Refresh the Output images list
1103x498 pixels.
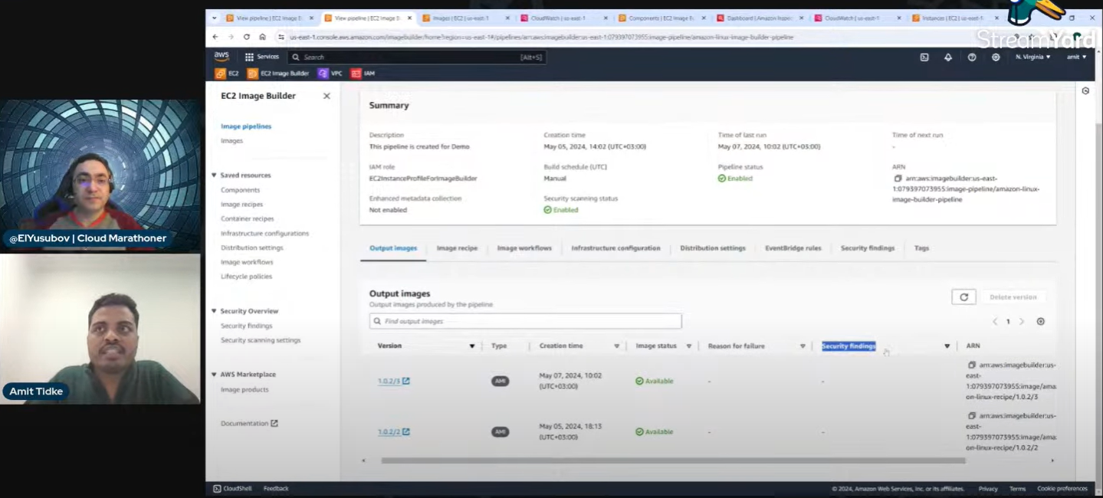point(963,297)
